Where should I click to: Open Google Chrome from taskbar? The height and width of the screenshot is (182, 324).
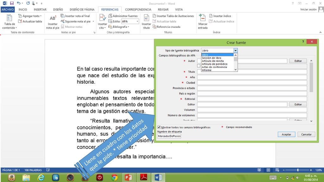[x=114, y=178]
